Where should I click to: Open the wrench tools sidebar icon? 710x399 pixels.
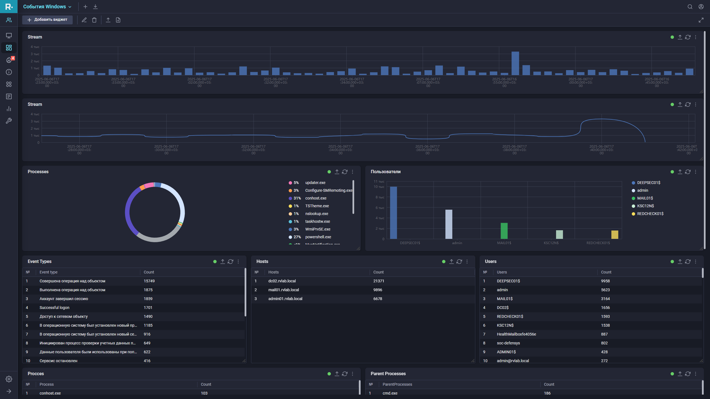[x=9, y=121]
